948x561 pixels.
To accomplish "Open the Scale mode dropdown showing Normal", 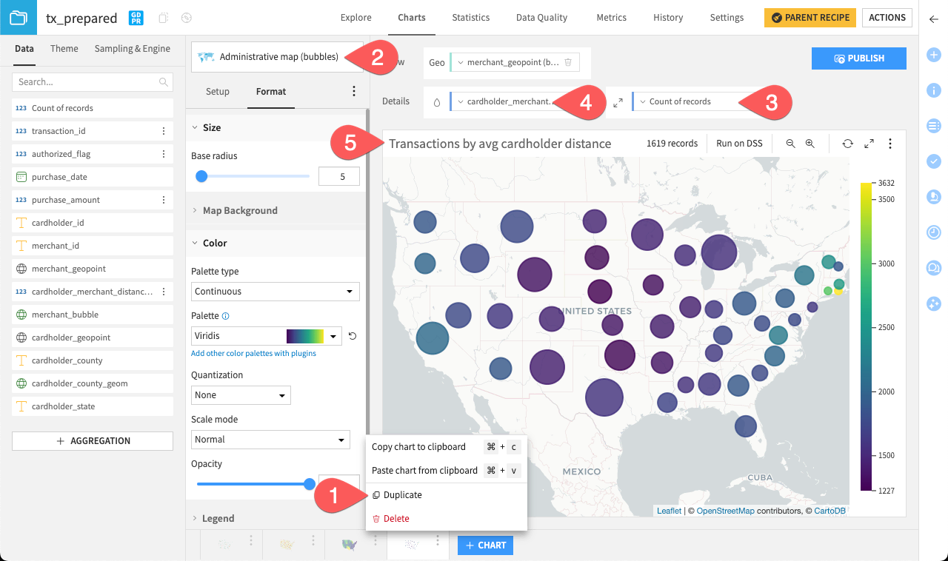I will click(270, 440).
